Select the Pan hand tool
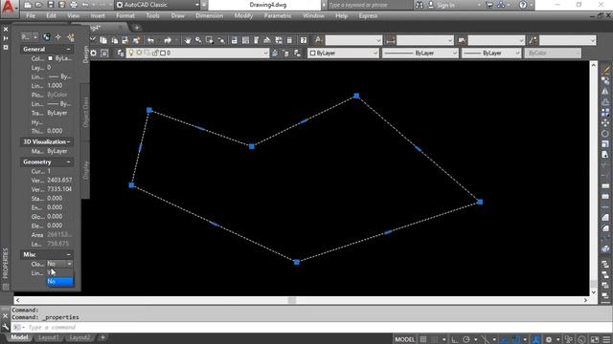 click(188, 40)
